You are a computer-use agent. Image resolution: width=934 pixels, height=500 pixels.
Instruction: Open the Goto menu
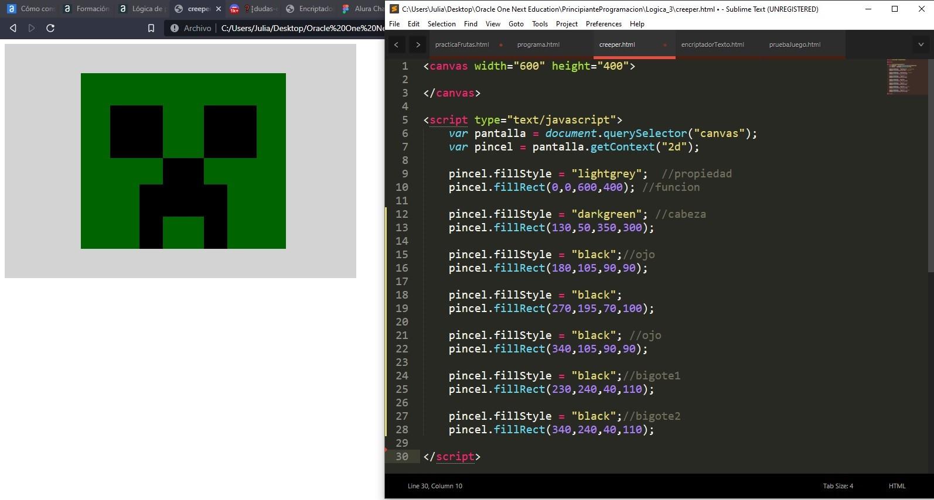coord(516,24)
